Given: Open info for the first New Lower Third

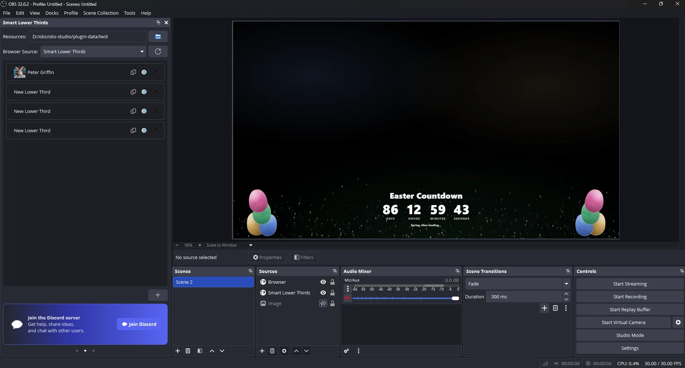Looking at the screenshot, I should point(144,92).
